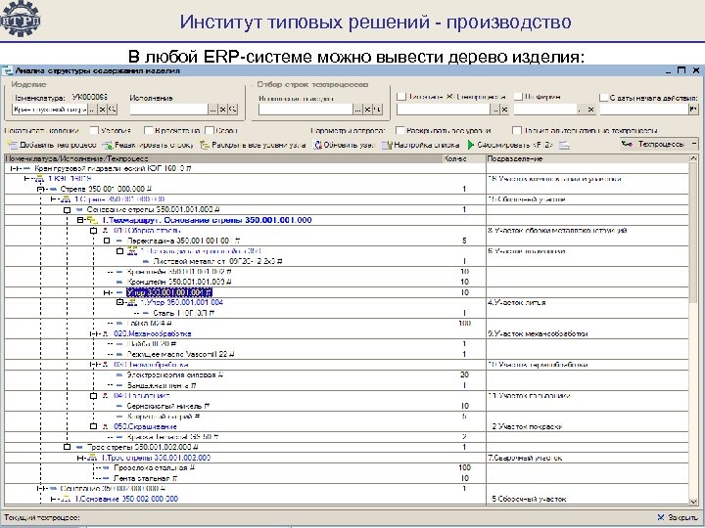705x528 pixels.
Task: Collapse the Основание стрелы 350.001.001.000 # node
Action: [x=67, y=209]
